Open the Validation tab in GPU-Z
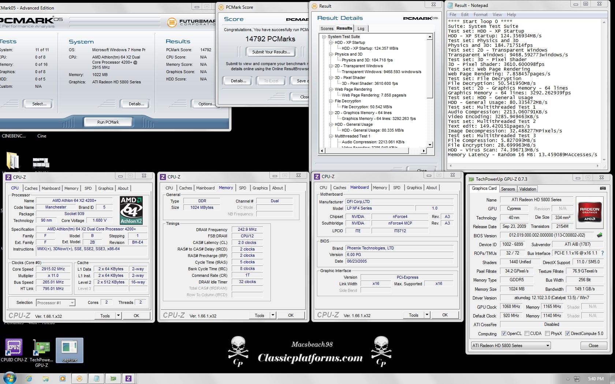Image resolution: width=615 pixels, height=384 pixels. 528,189
